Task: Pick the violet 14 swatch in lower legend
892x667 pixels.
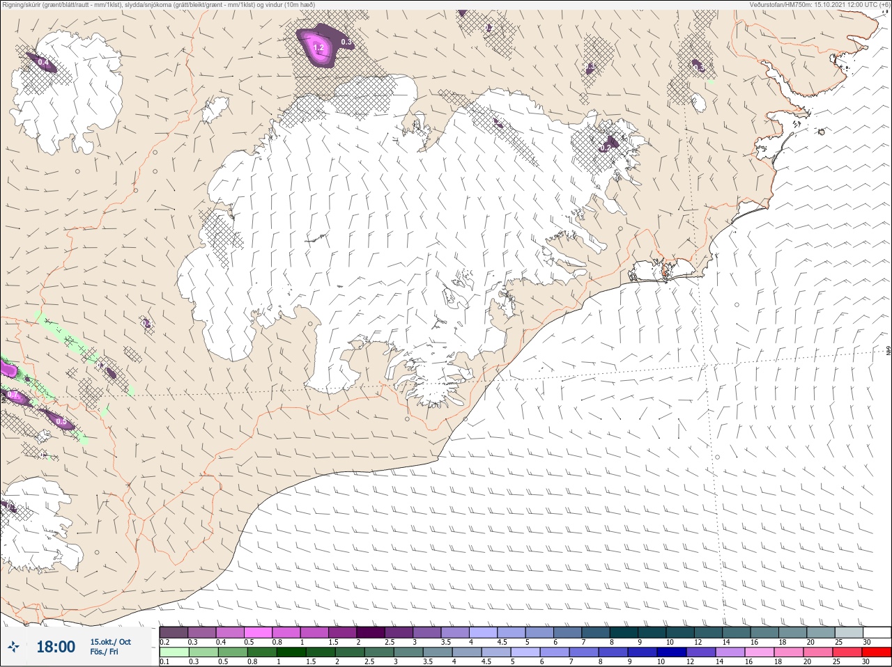Action: 730,652
